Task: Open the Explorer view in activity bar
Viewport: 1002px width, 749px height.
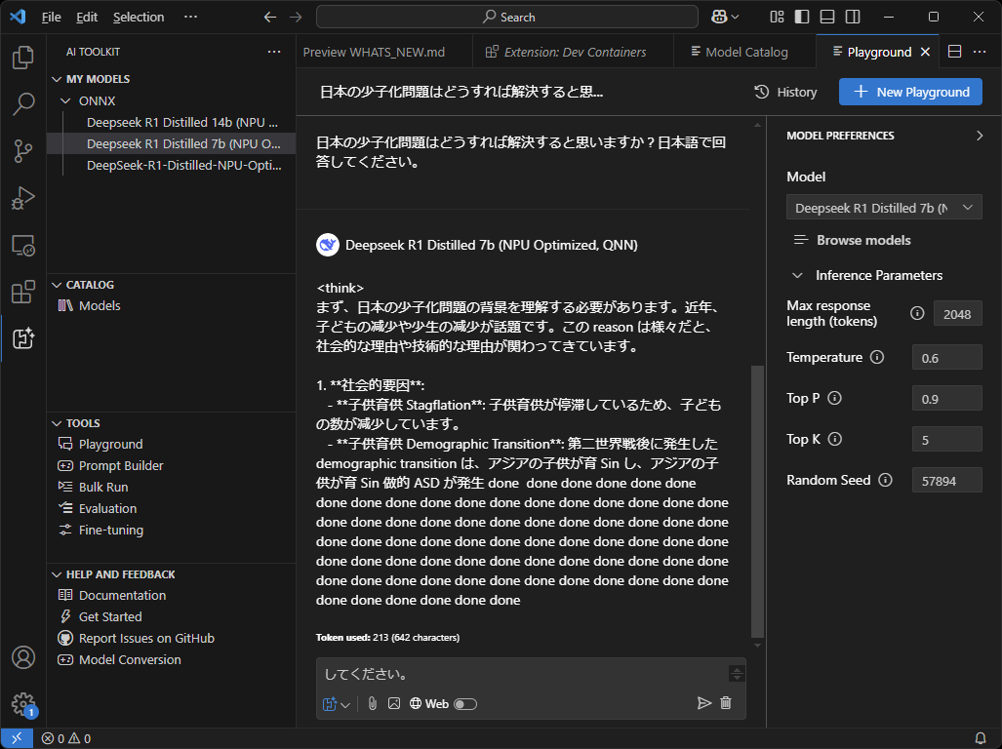Action: (23, 58)
